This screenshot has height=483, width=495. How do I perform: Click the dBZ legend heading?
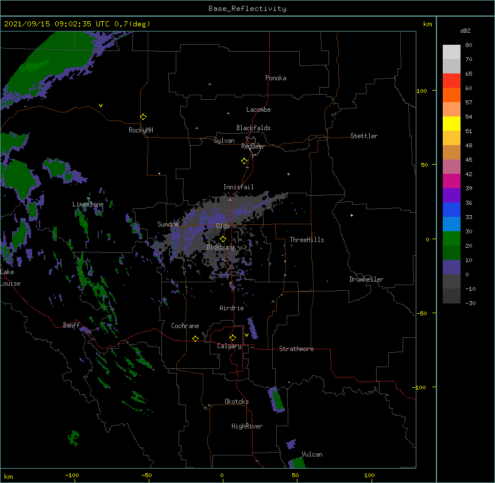(x=465, y=30)
